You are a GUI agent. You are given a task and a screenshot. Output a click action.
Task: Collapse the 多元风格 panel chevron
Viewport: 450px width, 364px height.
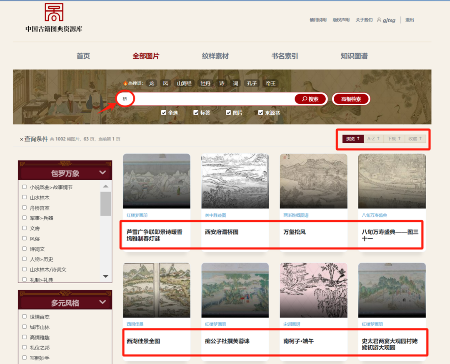[102, 302]
